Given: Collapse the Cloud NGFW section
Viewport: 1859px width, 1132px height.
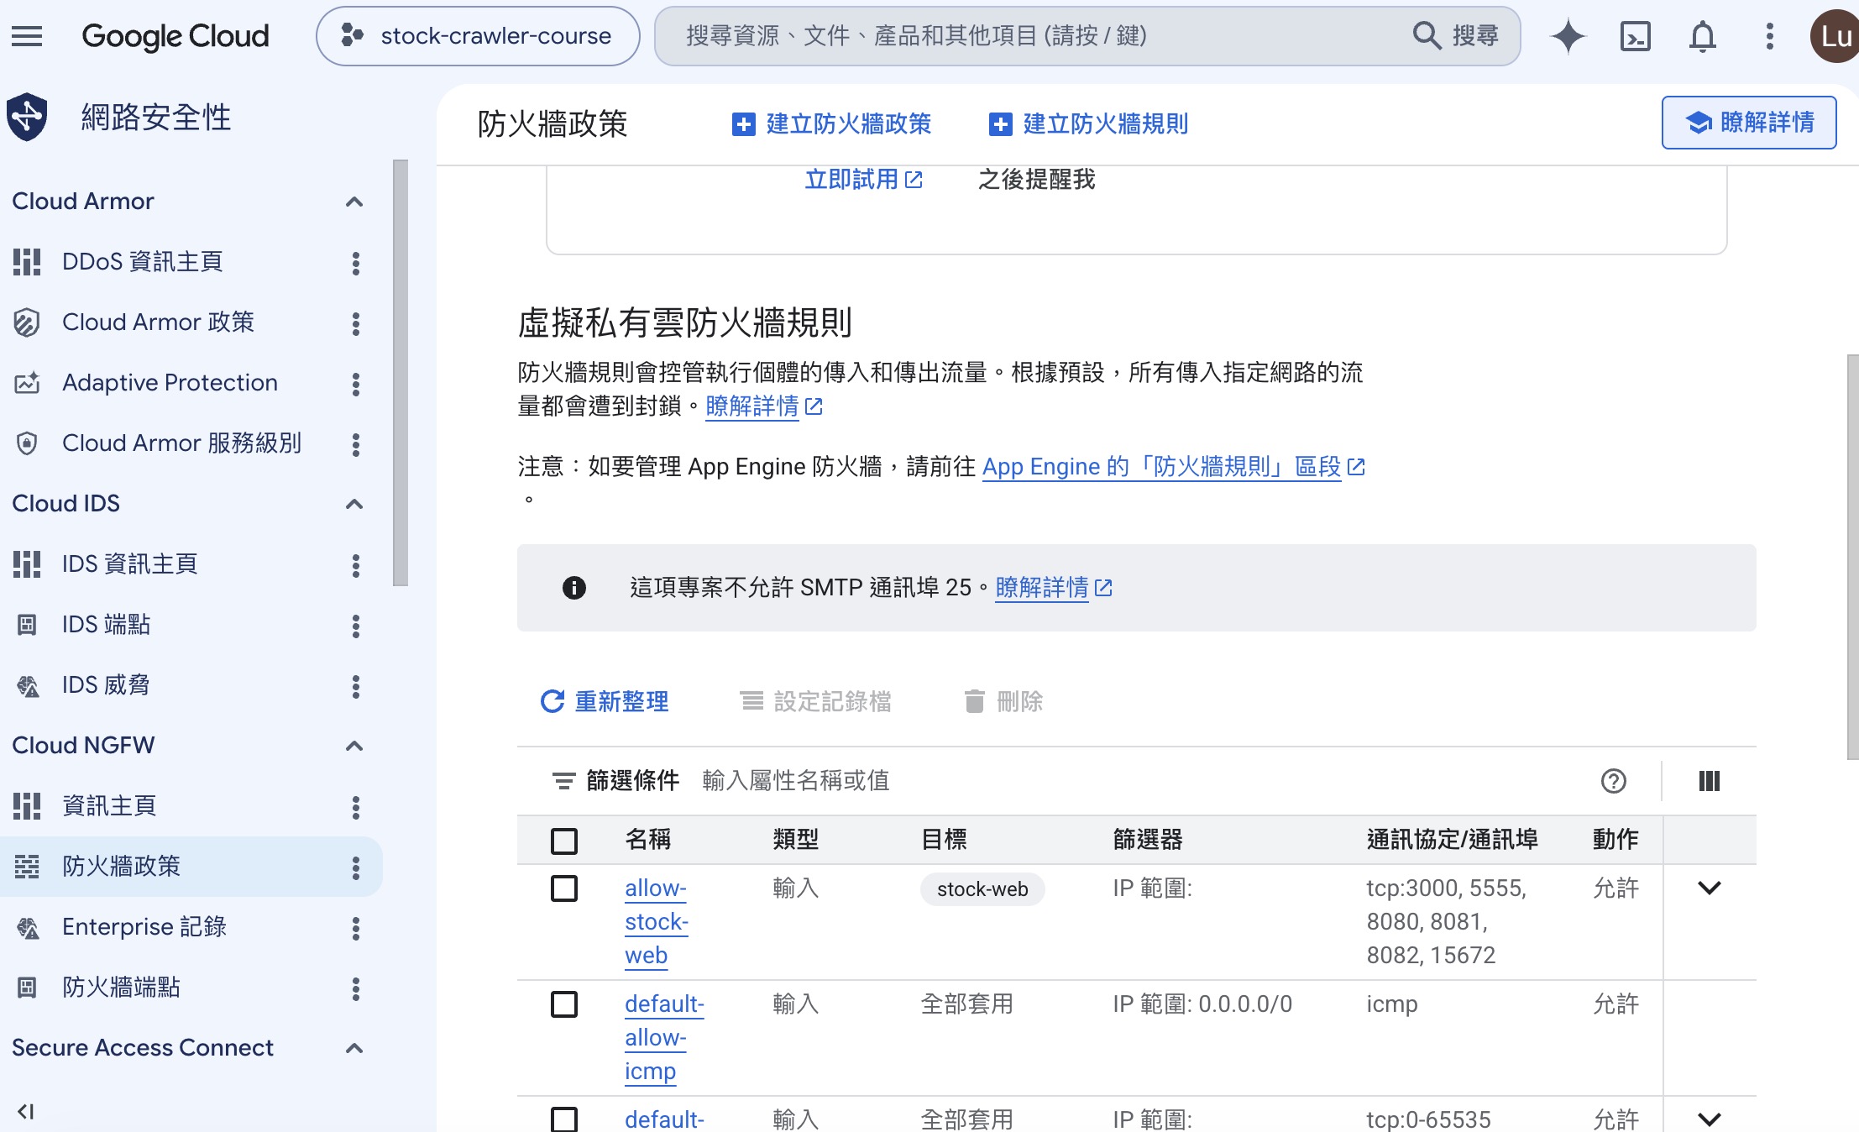Looking at the screenshot, I should pos(354,746).
